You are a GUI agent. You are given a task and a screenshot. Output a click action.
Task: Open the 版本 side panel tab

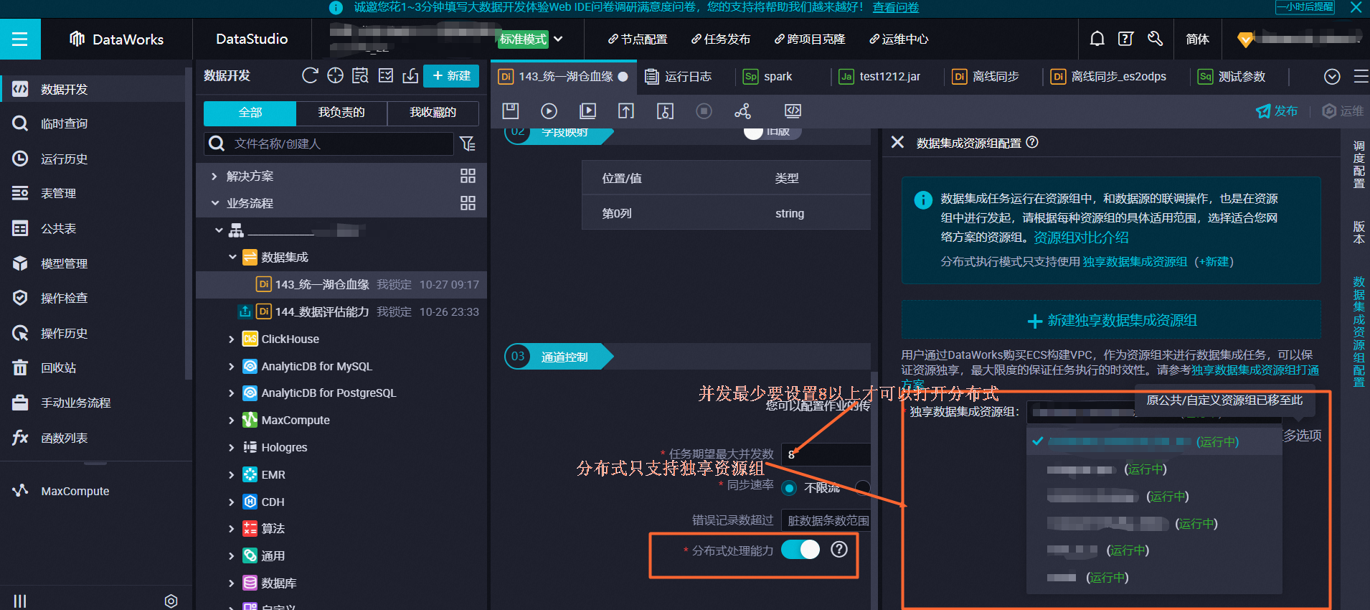tap(1359, 233)
